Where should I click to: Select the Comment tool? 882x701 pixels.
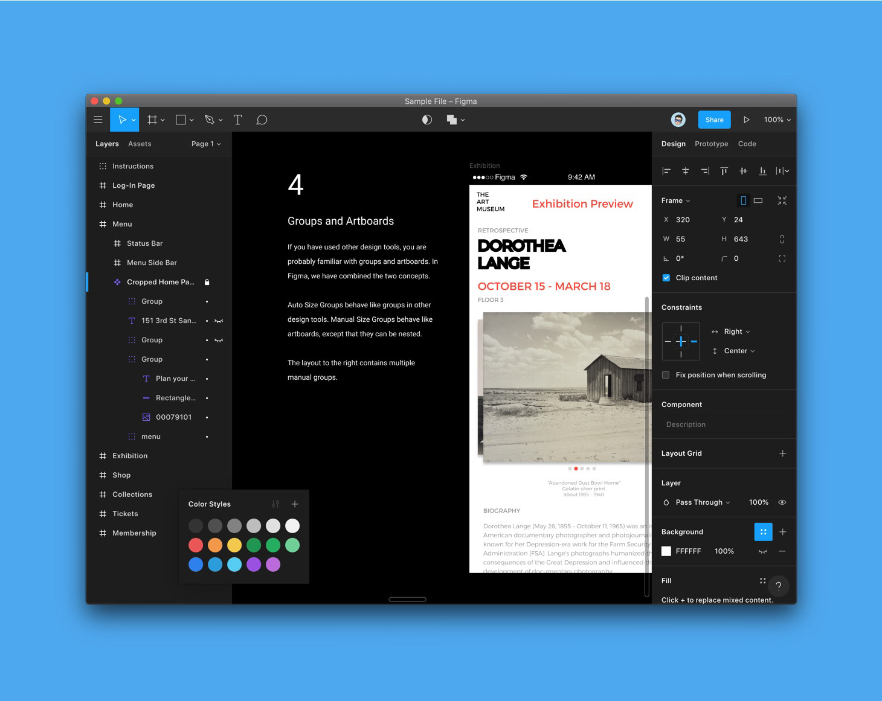point(262,120)
